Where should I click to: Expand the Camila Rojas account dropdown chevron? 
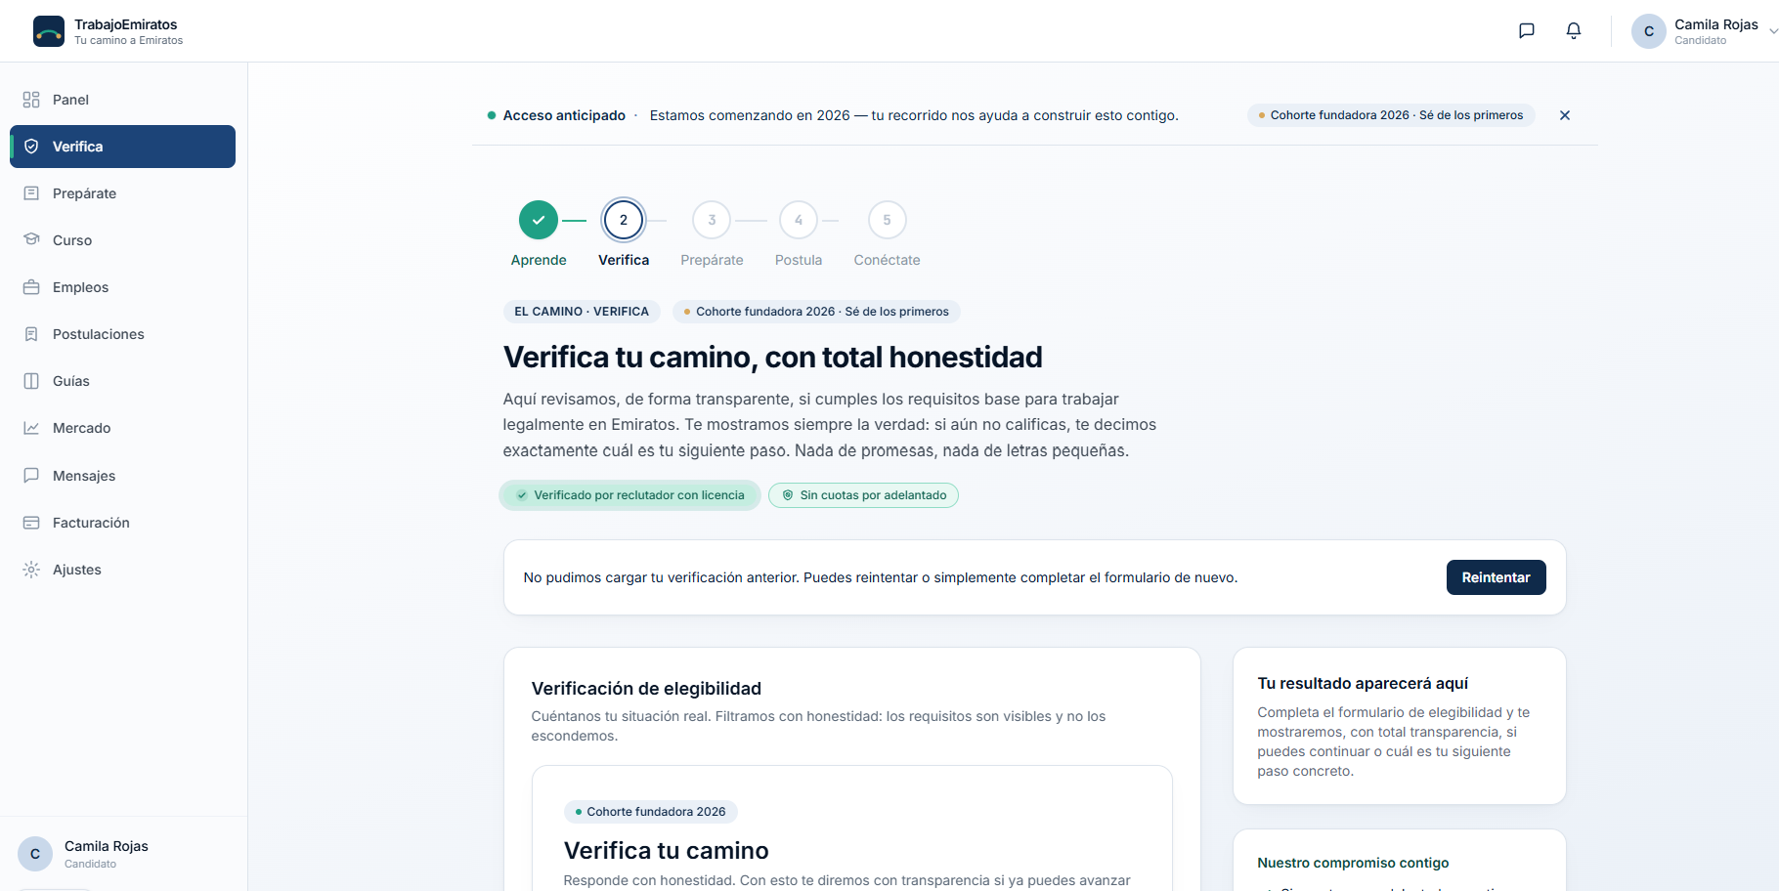[x=1773, y=31]
